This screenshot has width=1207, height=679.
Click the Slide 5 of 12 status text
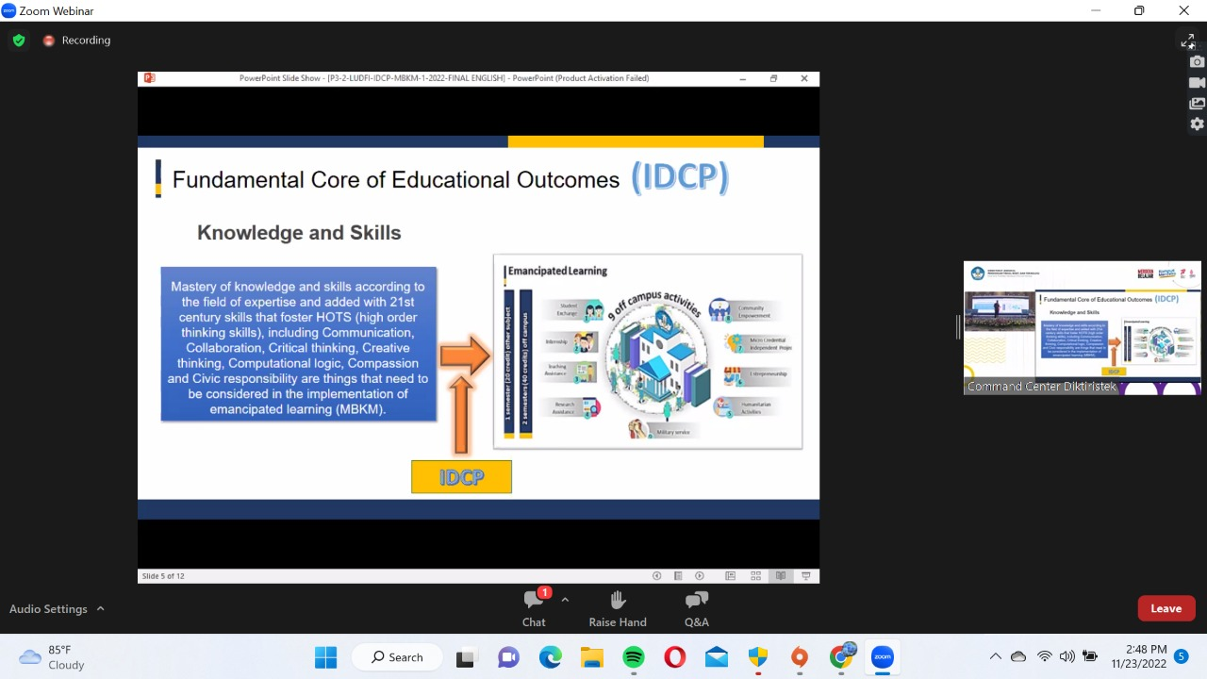point(163,576)
